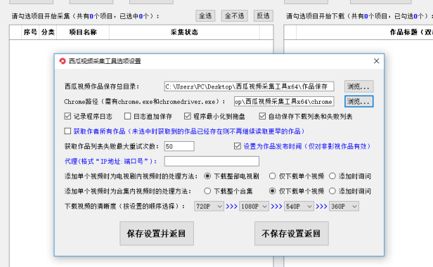The width and height of the screenshot is (433, 267).
Task: Click the 代理 format label text
Action: 111,161
